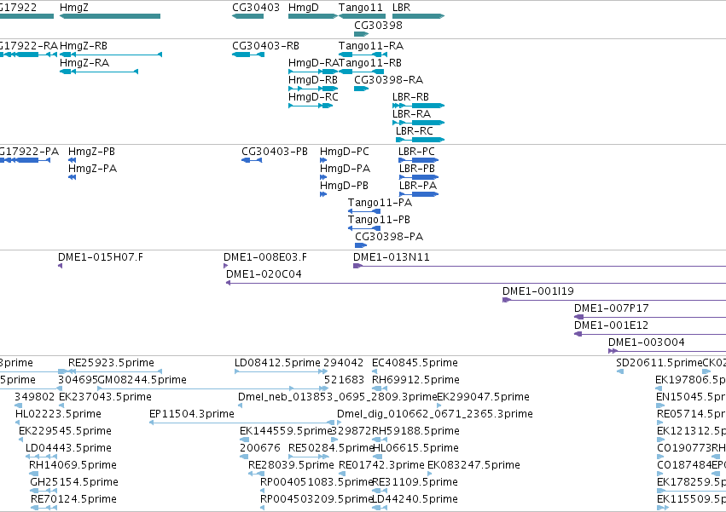726x512 pixels.
Task: Select EST RE70124.5prime
Action: (73, 499)
